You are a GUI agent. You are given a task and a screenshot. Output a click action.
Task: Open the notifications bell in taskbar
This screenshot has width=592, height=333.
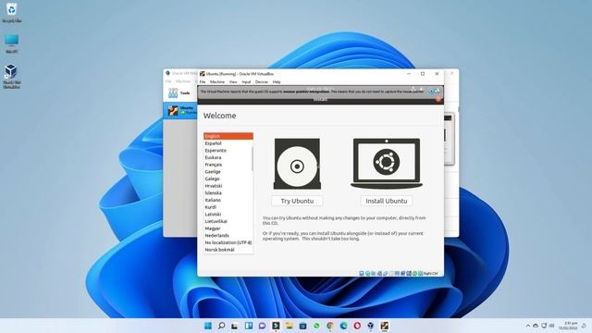584,326
